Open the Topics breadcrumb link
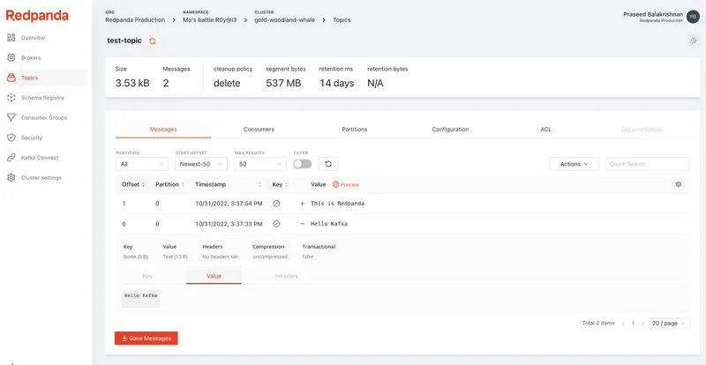Viewport: 706px width, 365px height. click(x=342, y=19)
